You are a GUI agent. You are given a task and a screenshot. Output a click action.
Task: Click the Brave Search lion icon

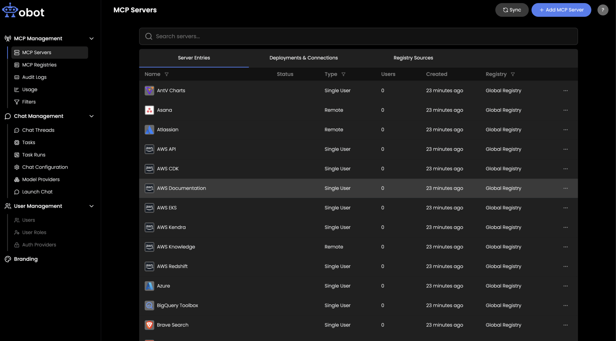coord(149,325)
